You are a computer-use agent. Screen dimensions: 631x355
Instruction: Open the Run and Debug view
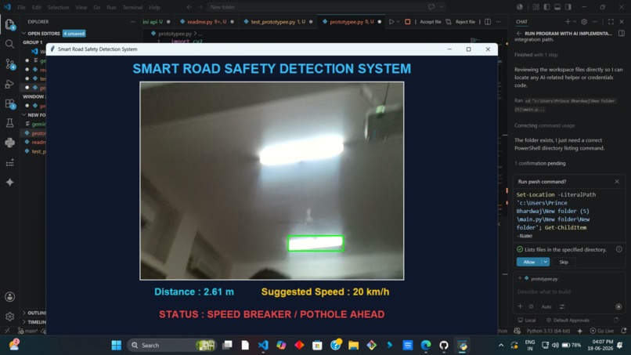pos(9,84)
